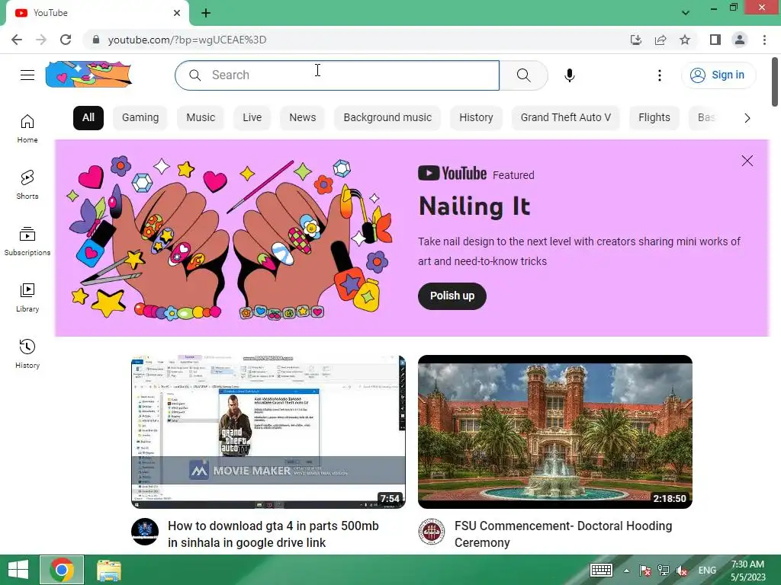Viewport: 781px width, 585px height.
Task: Open History from the sidebar
Action: pyautogui.click(x=27, y=353)
